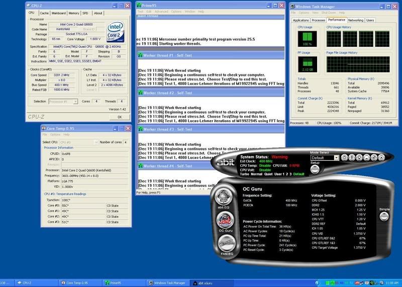Click the ATI tray icon

[357, 283]
